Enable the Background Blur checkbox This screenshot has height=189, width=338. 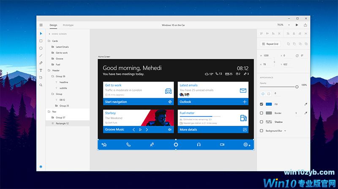[x=262, y=130]
